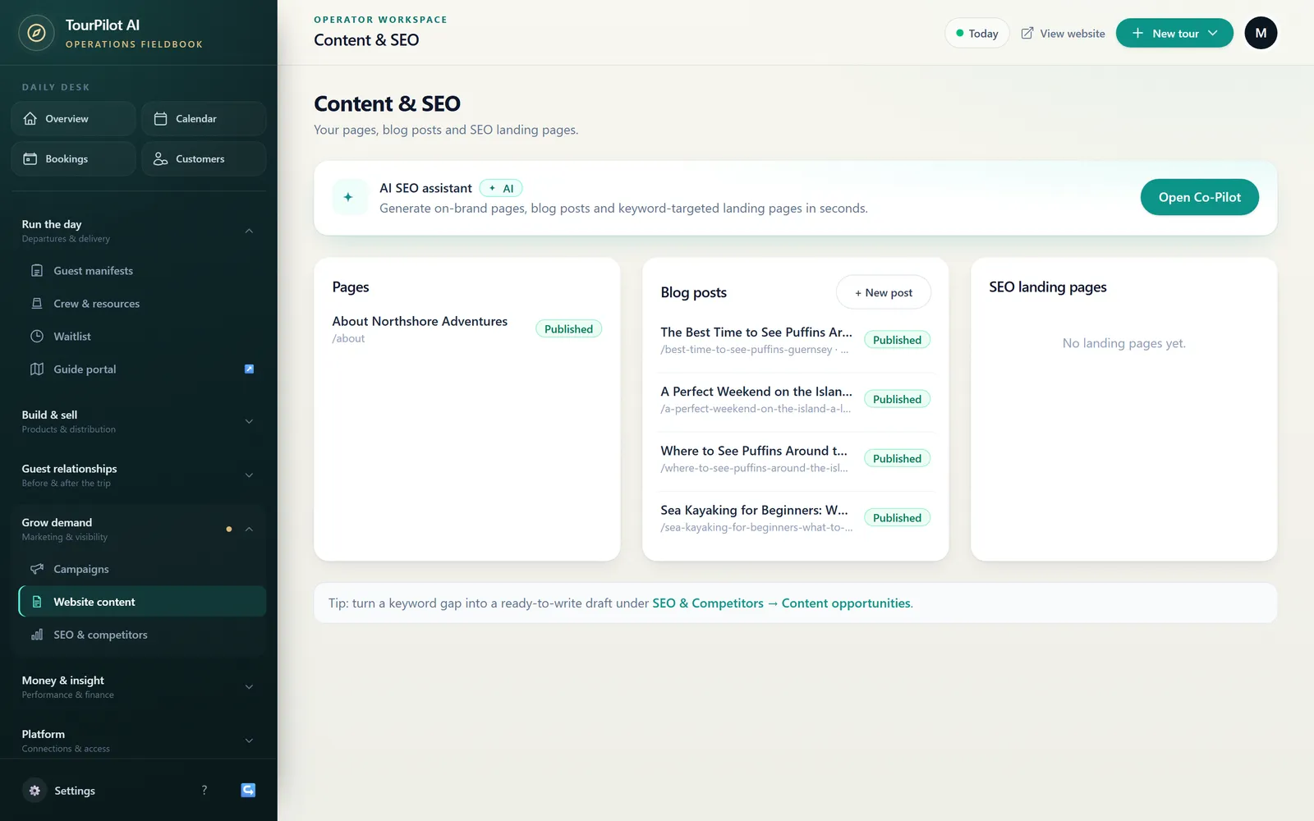Open the New tour dropdown
This screenshot has height=821, width=1314.
[x=1174, y=34]
